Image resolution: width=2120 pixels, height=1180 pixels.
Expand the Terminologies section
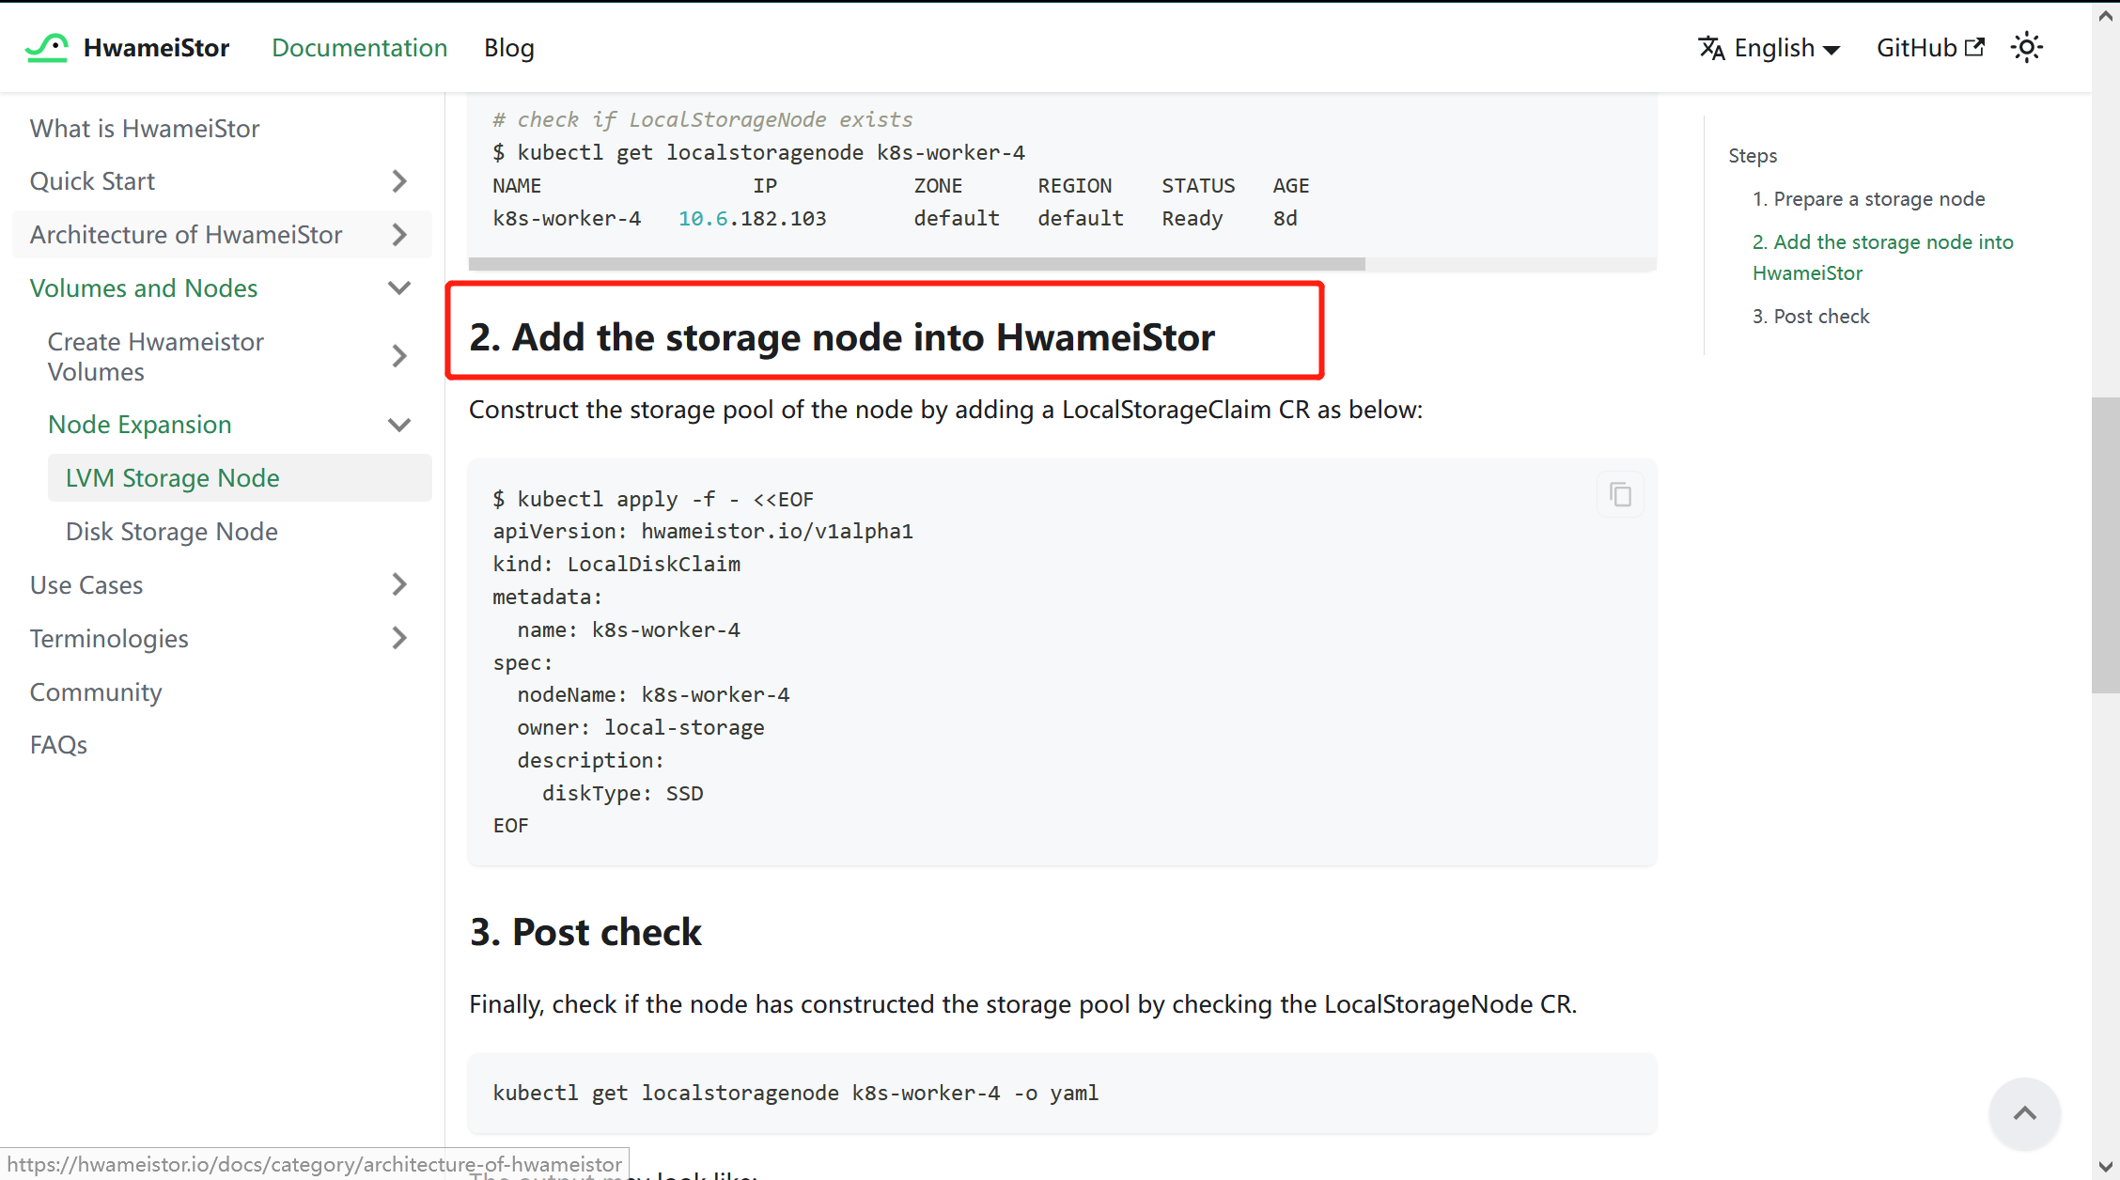398,638
